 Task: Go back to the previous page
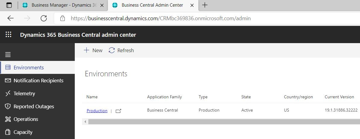(11, 18)
